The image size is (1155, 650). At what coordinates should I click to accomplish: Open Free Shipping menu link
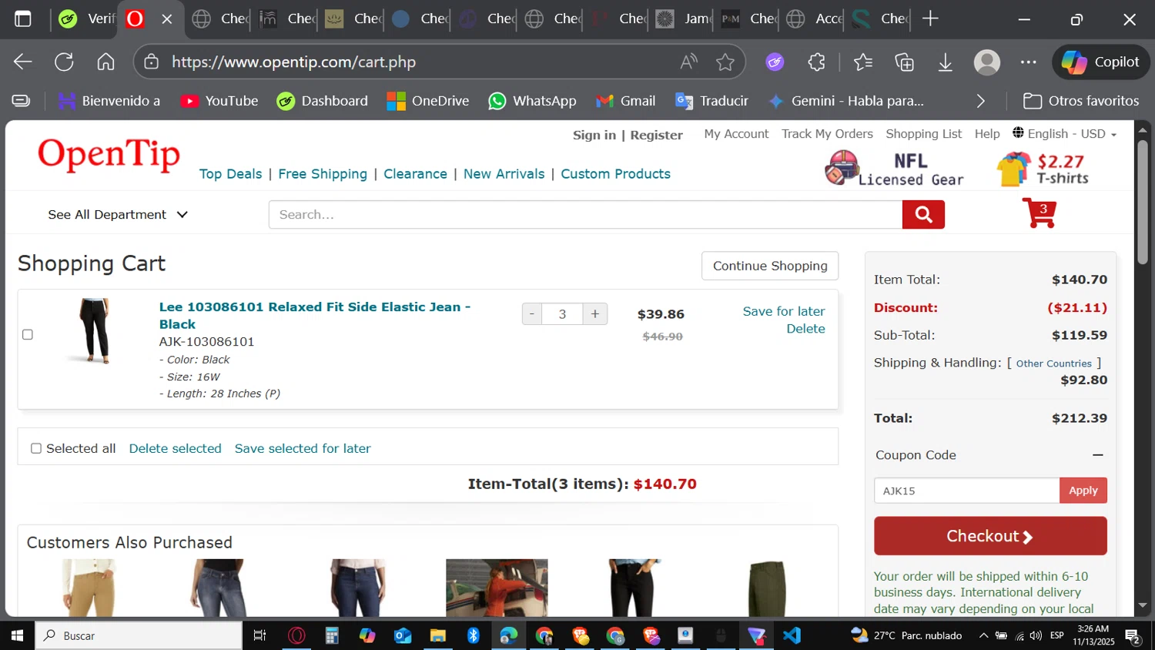[x=323, y=174]
